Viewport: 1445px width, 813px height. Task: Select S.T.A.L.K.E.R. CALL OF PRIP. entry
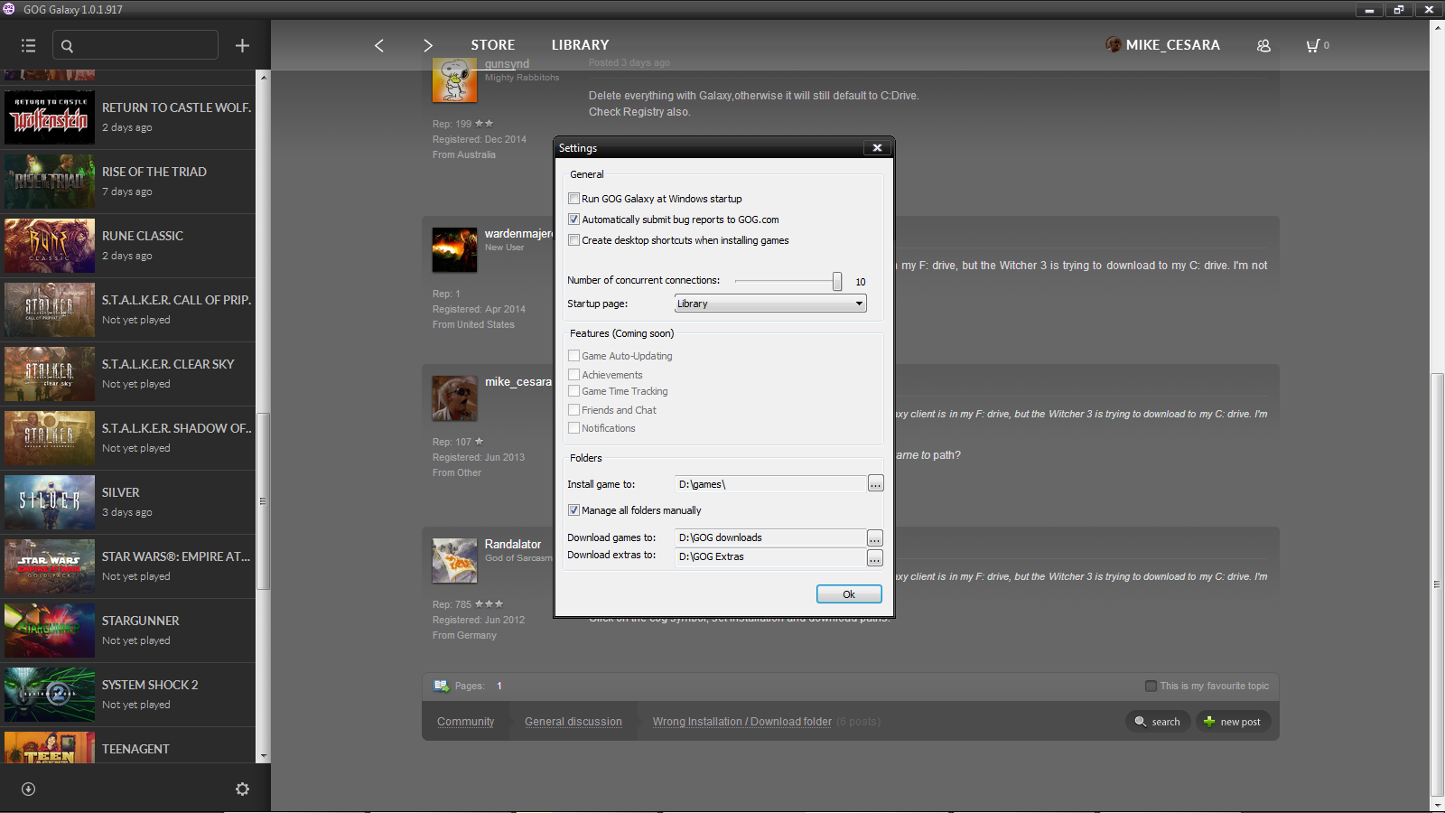tap(128, 310)
